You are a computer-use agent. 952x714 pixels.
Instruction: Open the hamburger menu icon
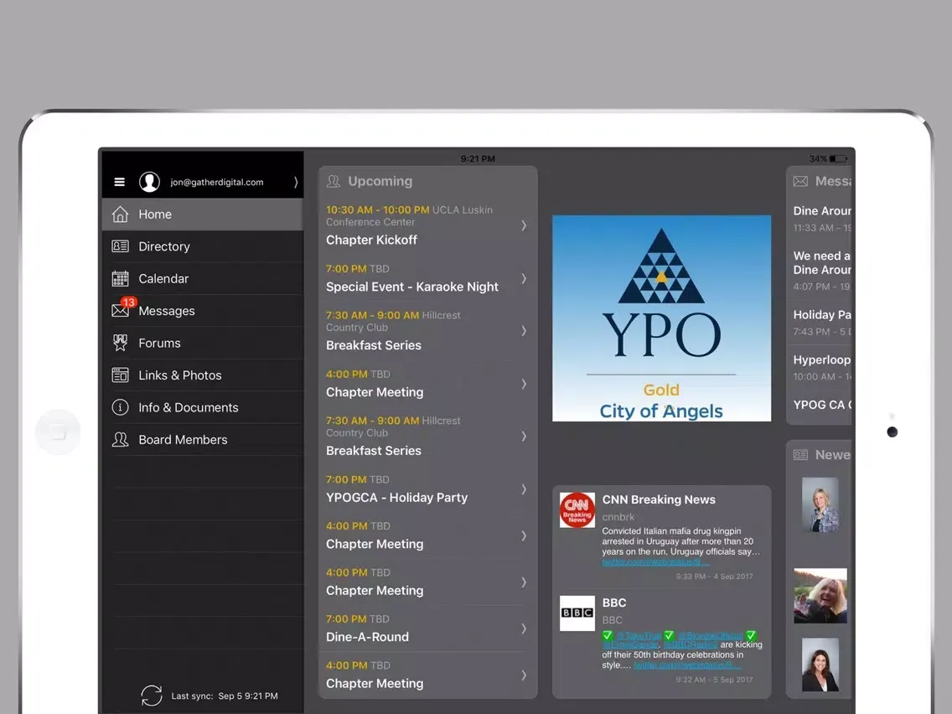tap(119, 182)
